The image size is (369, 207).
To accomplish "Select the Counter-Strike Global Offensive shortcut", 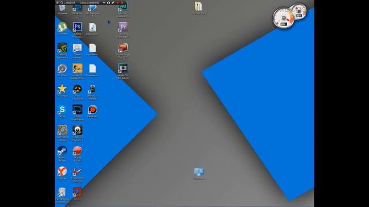I will coord(77,68).
